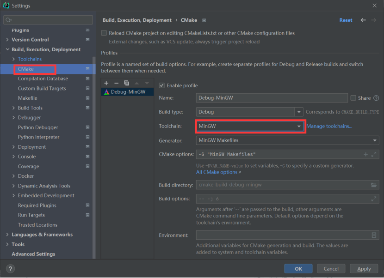Click the Cancel button
The width and height of the screenshot is (384, 278).
(331, 269)
